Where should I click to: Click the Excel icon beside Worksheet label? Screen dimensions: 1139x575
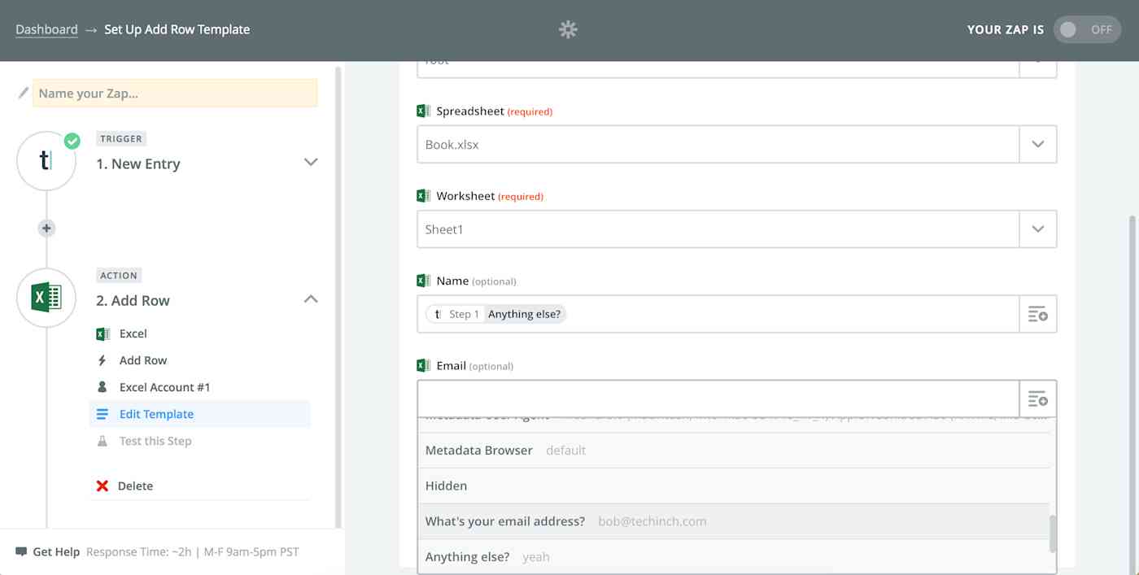point(423,196)
